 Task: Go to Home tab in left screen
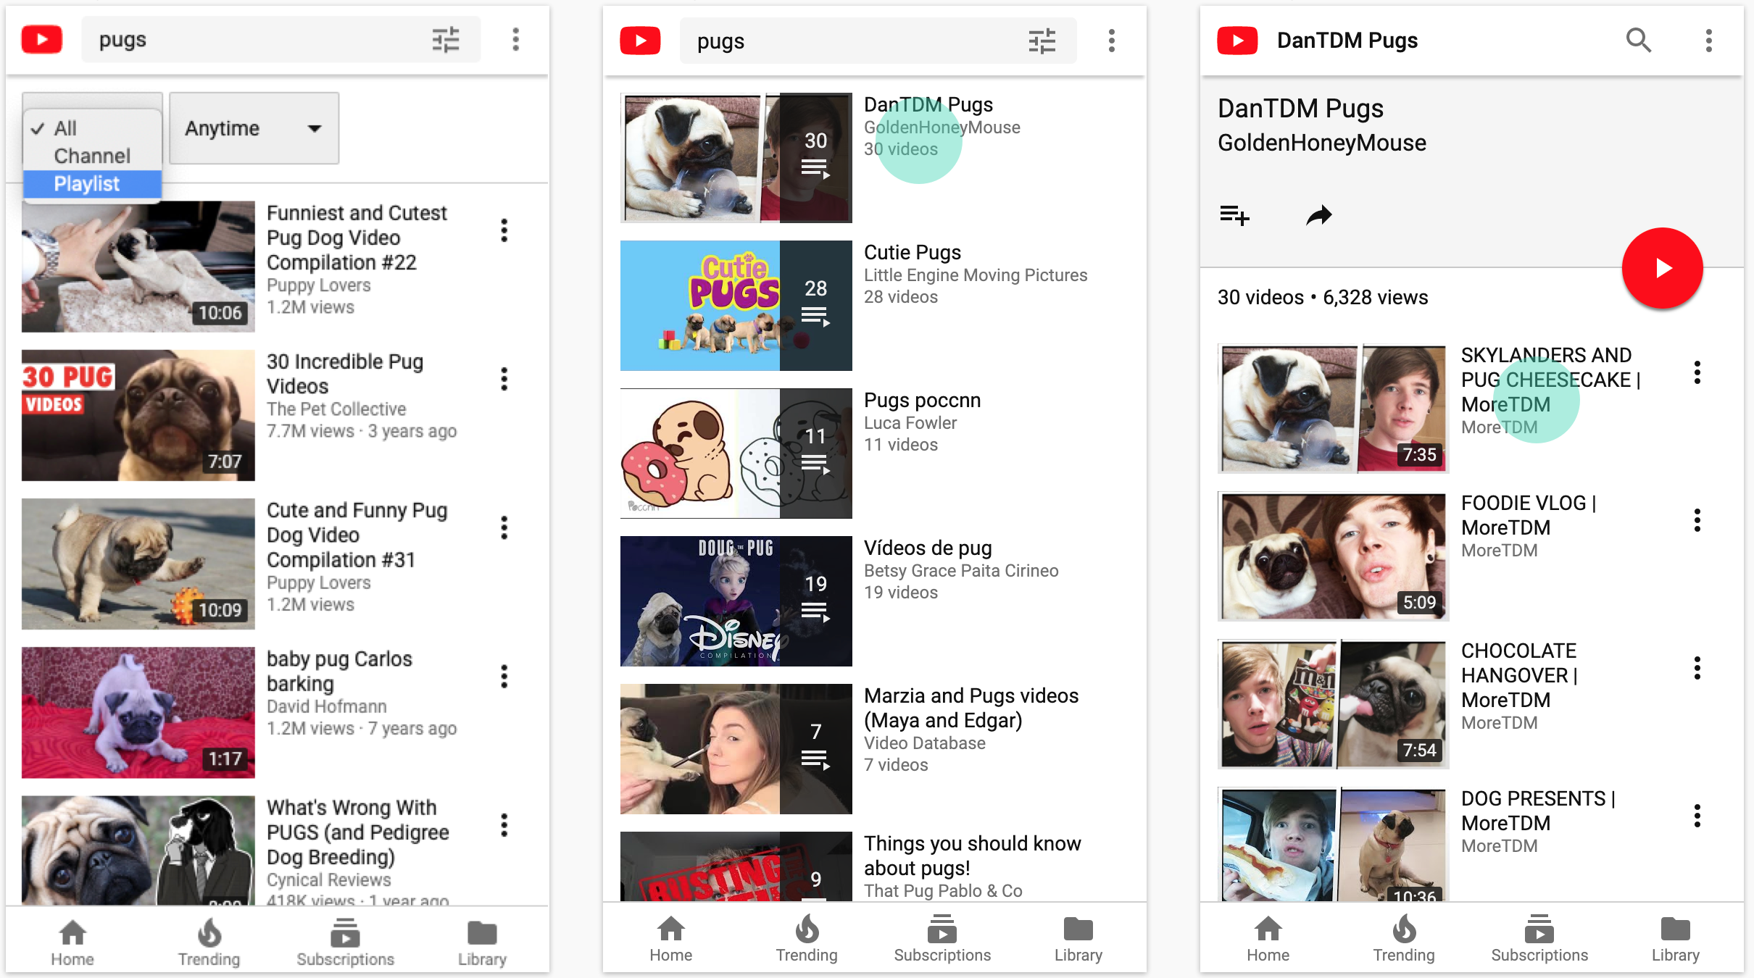click(72, 942)
